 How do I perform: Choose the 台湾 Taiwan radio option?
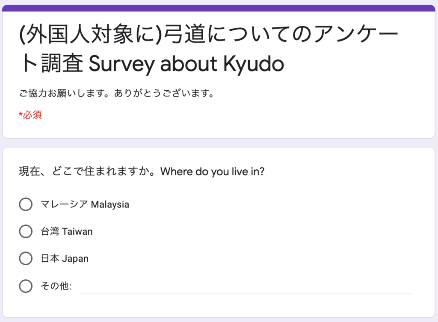26,231
